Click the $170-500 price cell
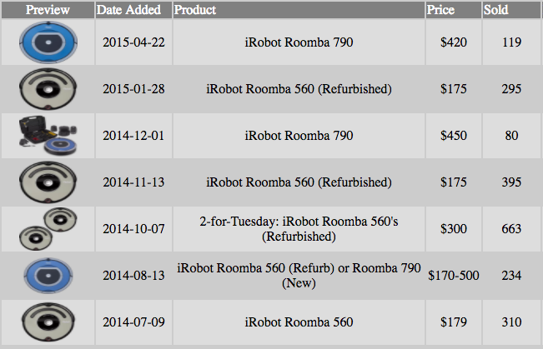The image size is (543, 349). [x=453, y=276]
